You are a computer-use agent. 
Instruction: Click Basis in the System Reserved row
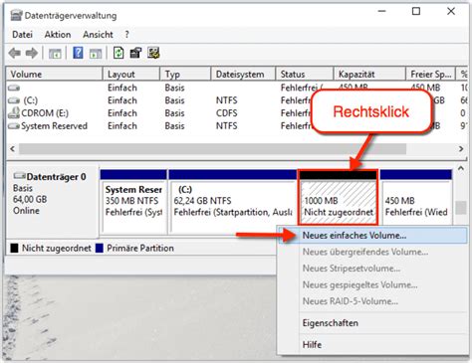(x=174, y=126)
